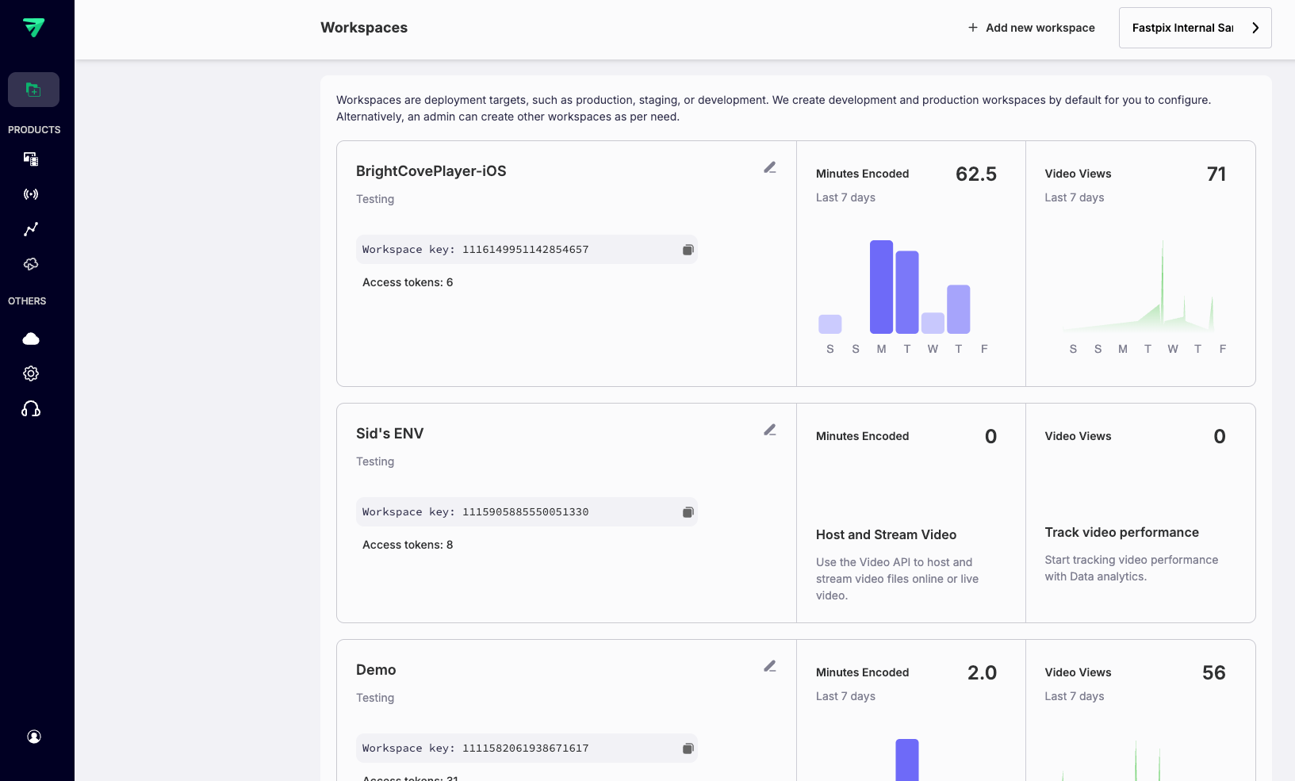Image resolution: width=1295 pixels, height=781 pixels.
Task: Edit the Demo workspace via pencil icon
Action: coord(769,666)
